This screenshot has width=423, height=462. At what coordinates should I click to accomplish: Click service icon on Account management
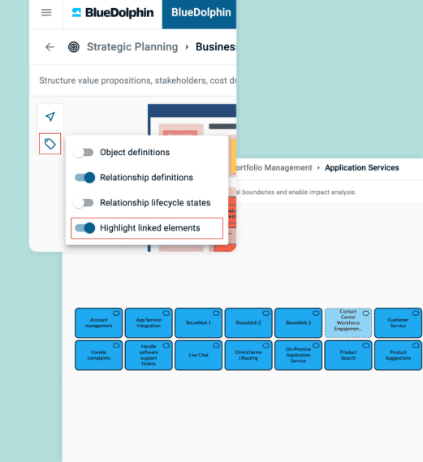pyautogui.click(x=116, y=313)
